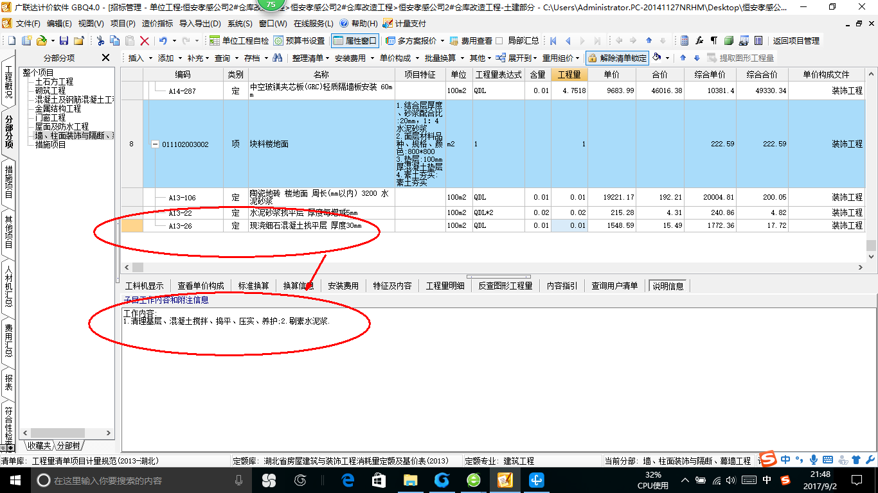The width and height of the screenshot is (878, 493).
Task: Open the 在线服务(L) menu
Action: pos(314,24)
